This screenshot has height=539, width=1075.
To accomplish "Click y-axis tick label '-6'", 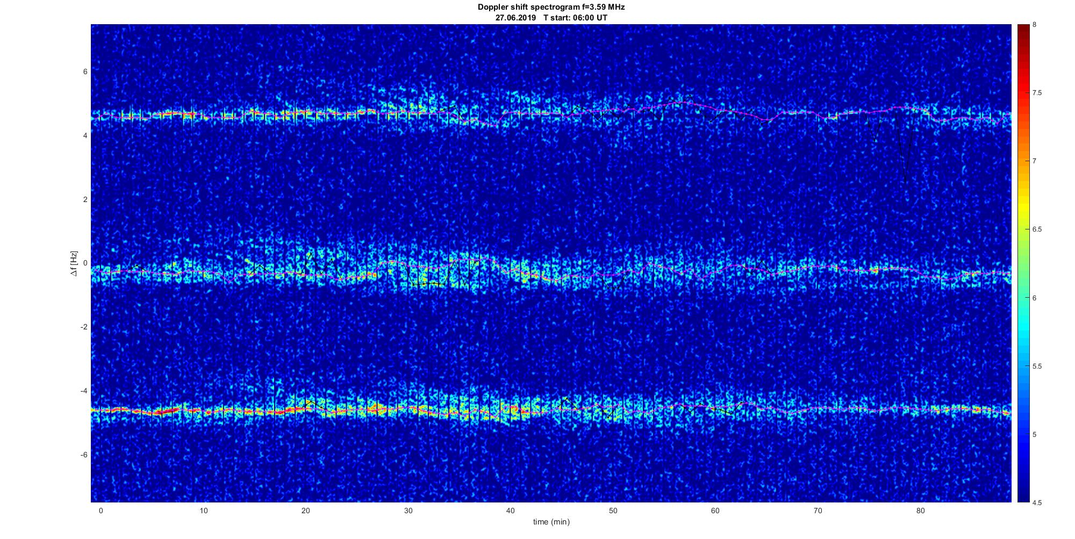I will click(84, 455).
